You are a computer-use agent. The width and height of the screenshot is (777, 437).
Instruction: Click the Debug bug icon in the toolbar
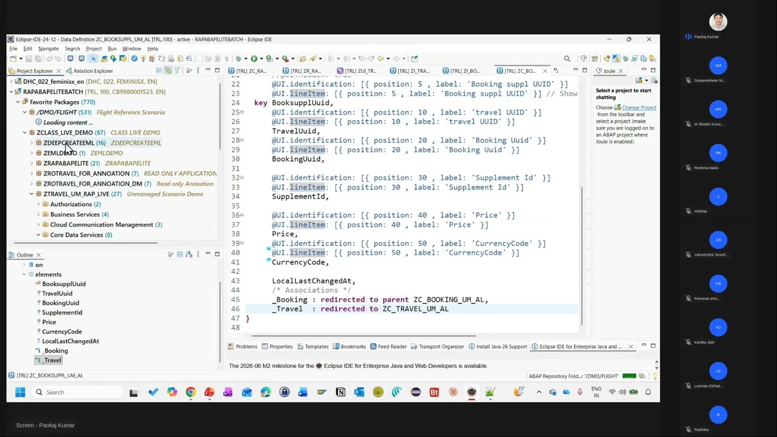239,59
